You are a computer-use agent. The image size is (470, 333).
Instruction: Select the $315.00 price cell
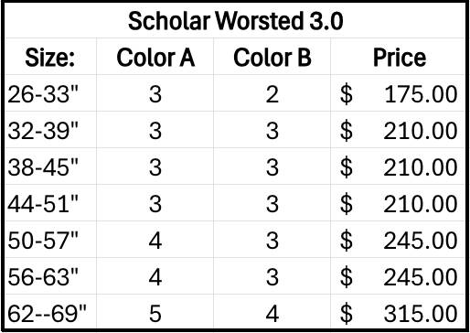pos(398,312)
